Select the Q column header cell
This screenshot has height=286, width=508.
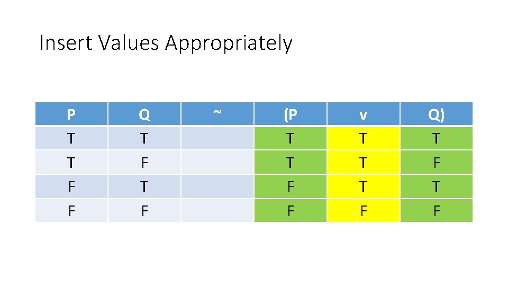(144, 114)
